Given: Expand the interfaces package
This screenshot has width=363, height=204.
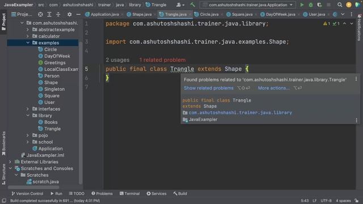Looking at the screenshot, I should (x=28, y=109).
